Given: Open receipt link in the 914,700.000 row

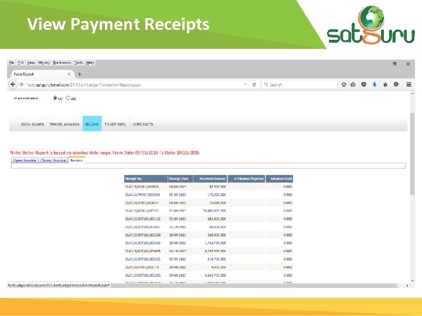Looking at the screenshot, I should coord(142,259).
